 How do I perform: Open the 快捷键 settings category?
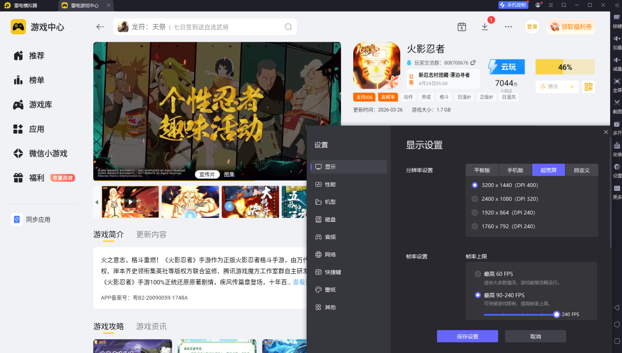(349, 272)
